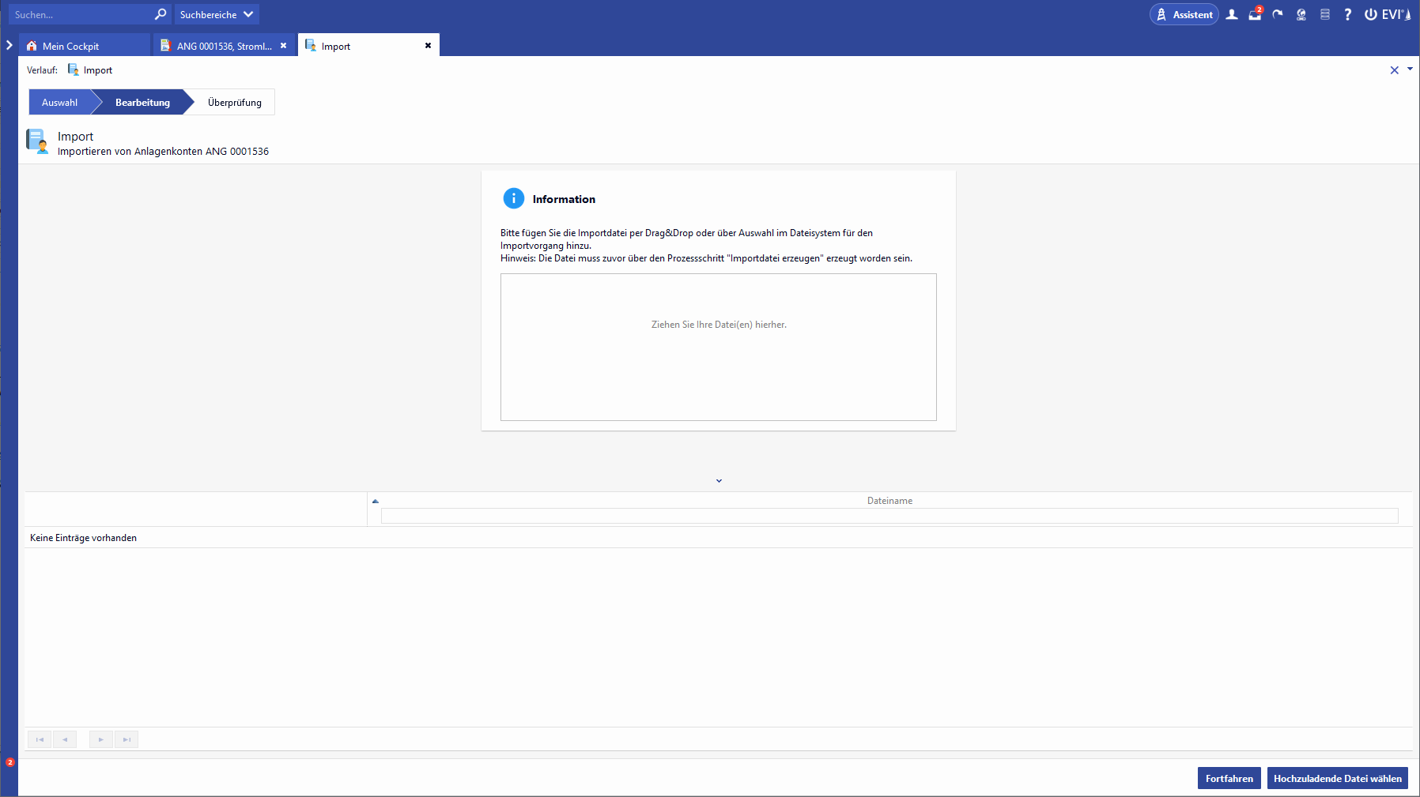1420x797 pixels.
Task: Click the redo arrow icon in header
Action: pyautogui.click(x=1278, y=14)
